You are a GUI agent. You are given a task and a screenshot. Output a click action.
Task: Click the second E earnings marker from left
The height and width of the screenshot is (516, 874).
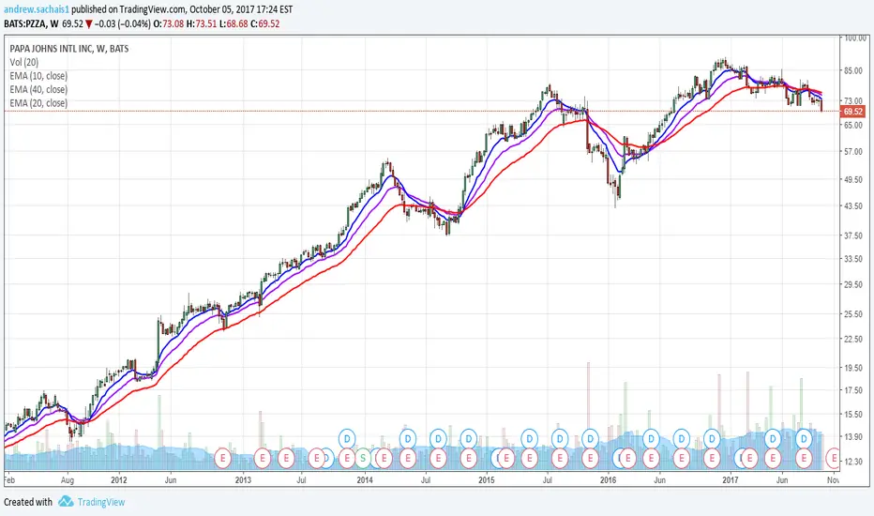[x=262, y=459]
